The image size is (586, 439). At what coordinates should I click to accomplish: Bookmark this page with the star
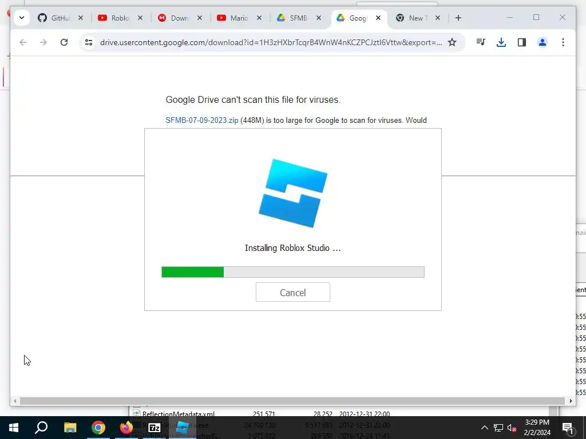pos(452,42)
